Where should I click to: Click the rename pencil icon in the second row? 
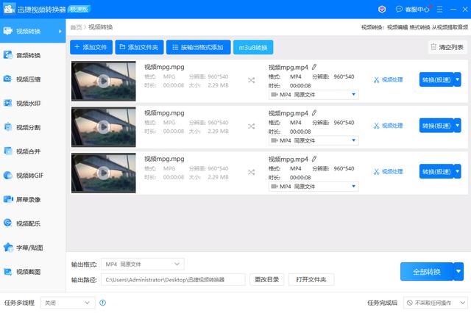click(x=314, y=112)
